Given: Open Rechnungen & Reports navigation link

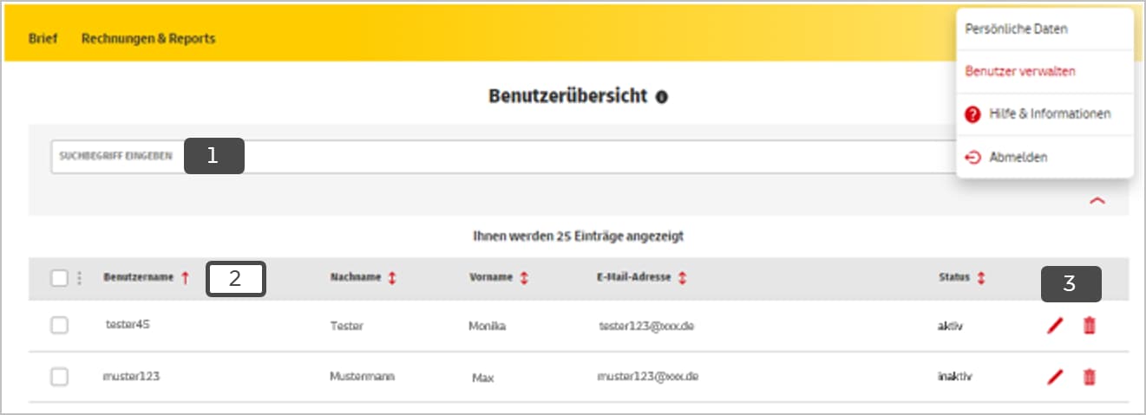Looking at the screenshot, I should pyautogui.click(x=148, y=39).
